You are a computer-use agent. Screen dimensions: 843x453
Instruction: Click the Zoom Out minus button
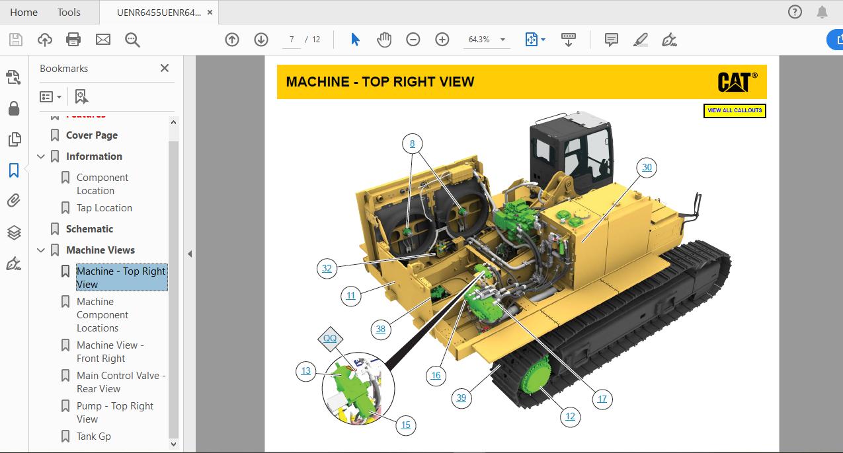tap(413, 40)
